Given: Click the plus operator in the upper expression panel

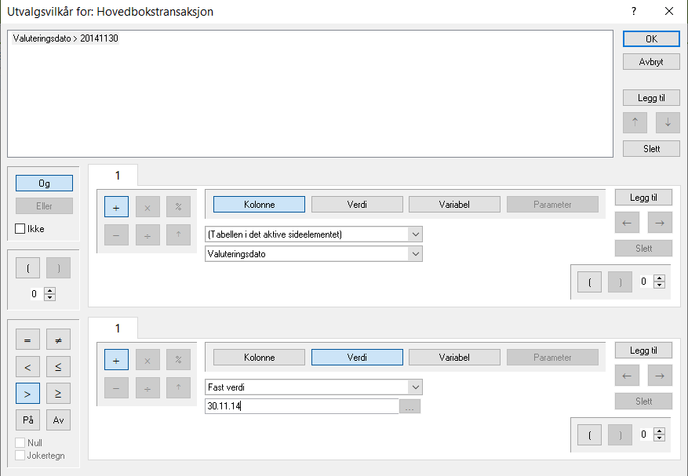Looking at the screenshot, I should [x=116, y=207].
